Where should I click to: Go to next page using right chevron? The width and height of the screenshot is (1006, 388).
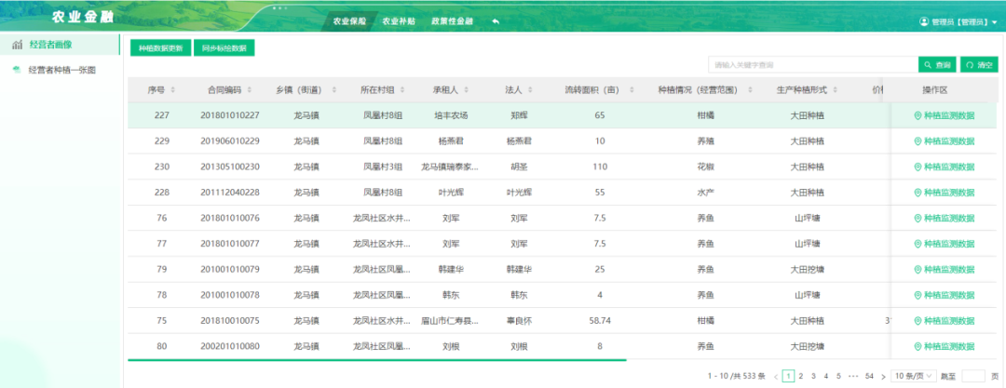pyautogui.click(x=884, y=376)
